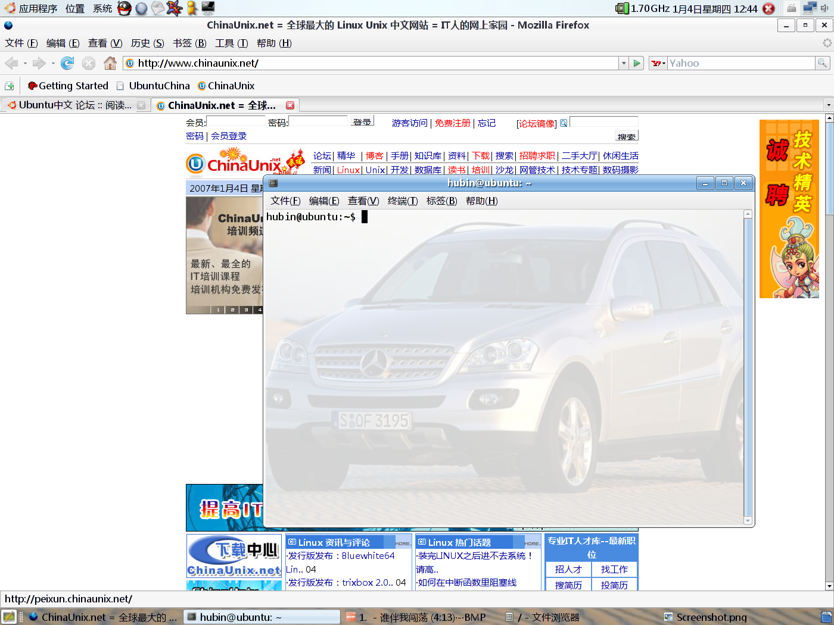Viewport: 834px width, 625px height.
Task: Open the list all tabs dropdown
Action: 828,105
